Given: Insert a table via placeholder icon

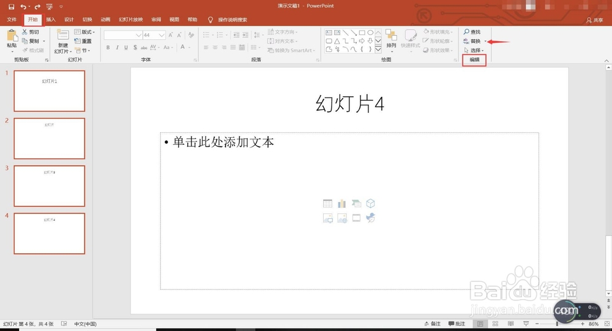Looking at the screenshot, I should pyautogui.click(x=328, y=204).
